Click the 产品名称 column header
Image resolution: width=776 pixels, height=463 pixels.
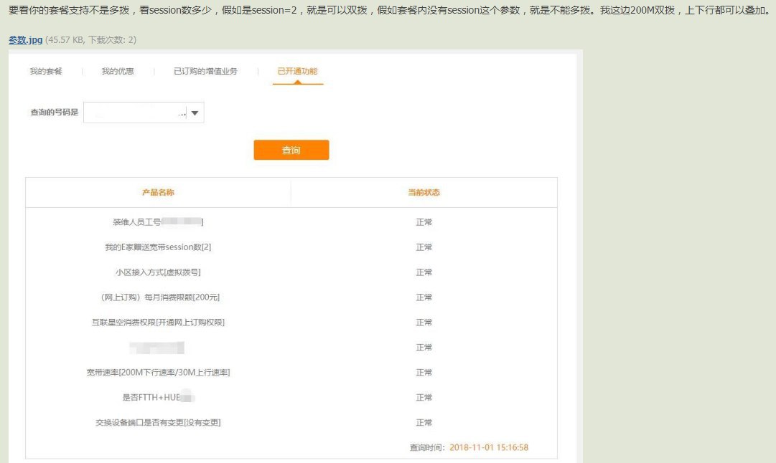coord(158,193)
